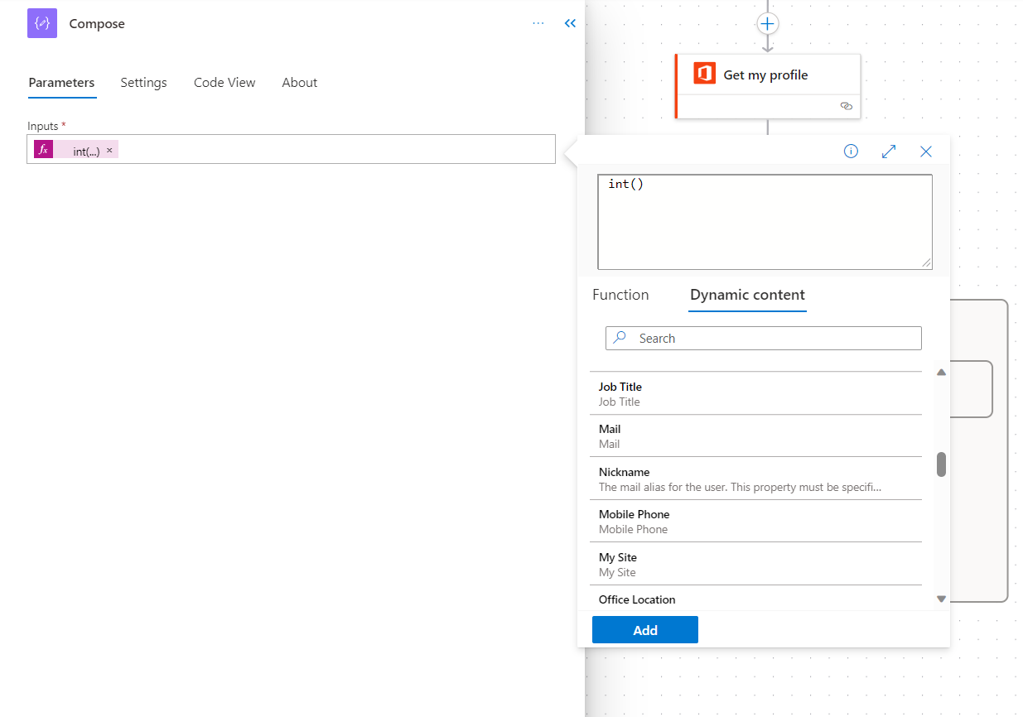Click inside the int() expression text area
The image size is (1023, 717).
pyautogui.click(x=765, y=222)
